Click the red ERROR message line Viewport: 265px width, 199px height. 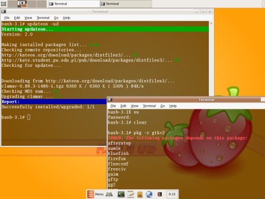[x=178, y=138]
